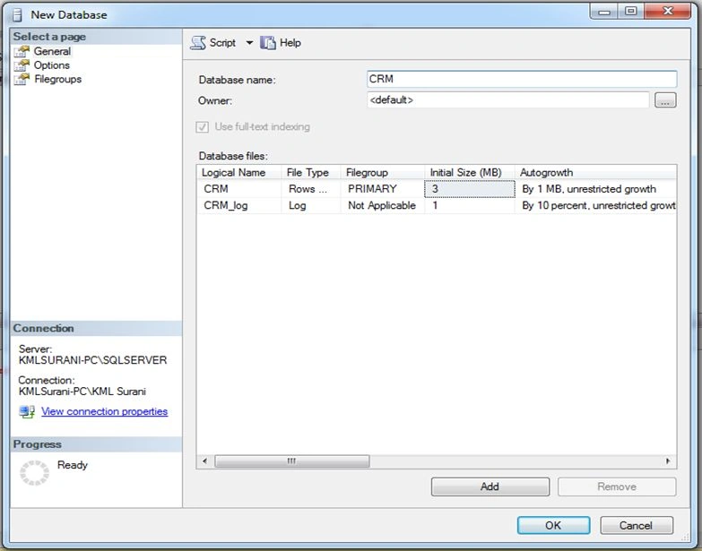The image size is (702, 551).
Task: Click the Script label in toolbar
Action: click(x=222, y=43)
